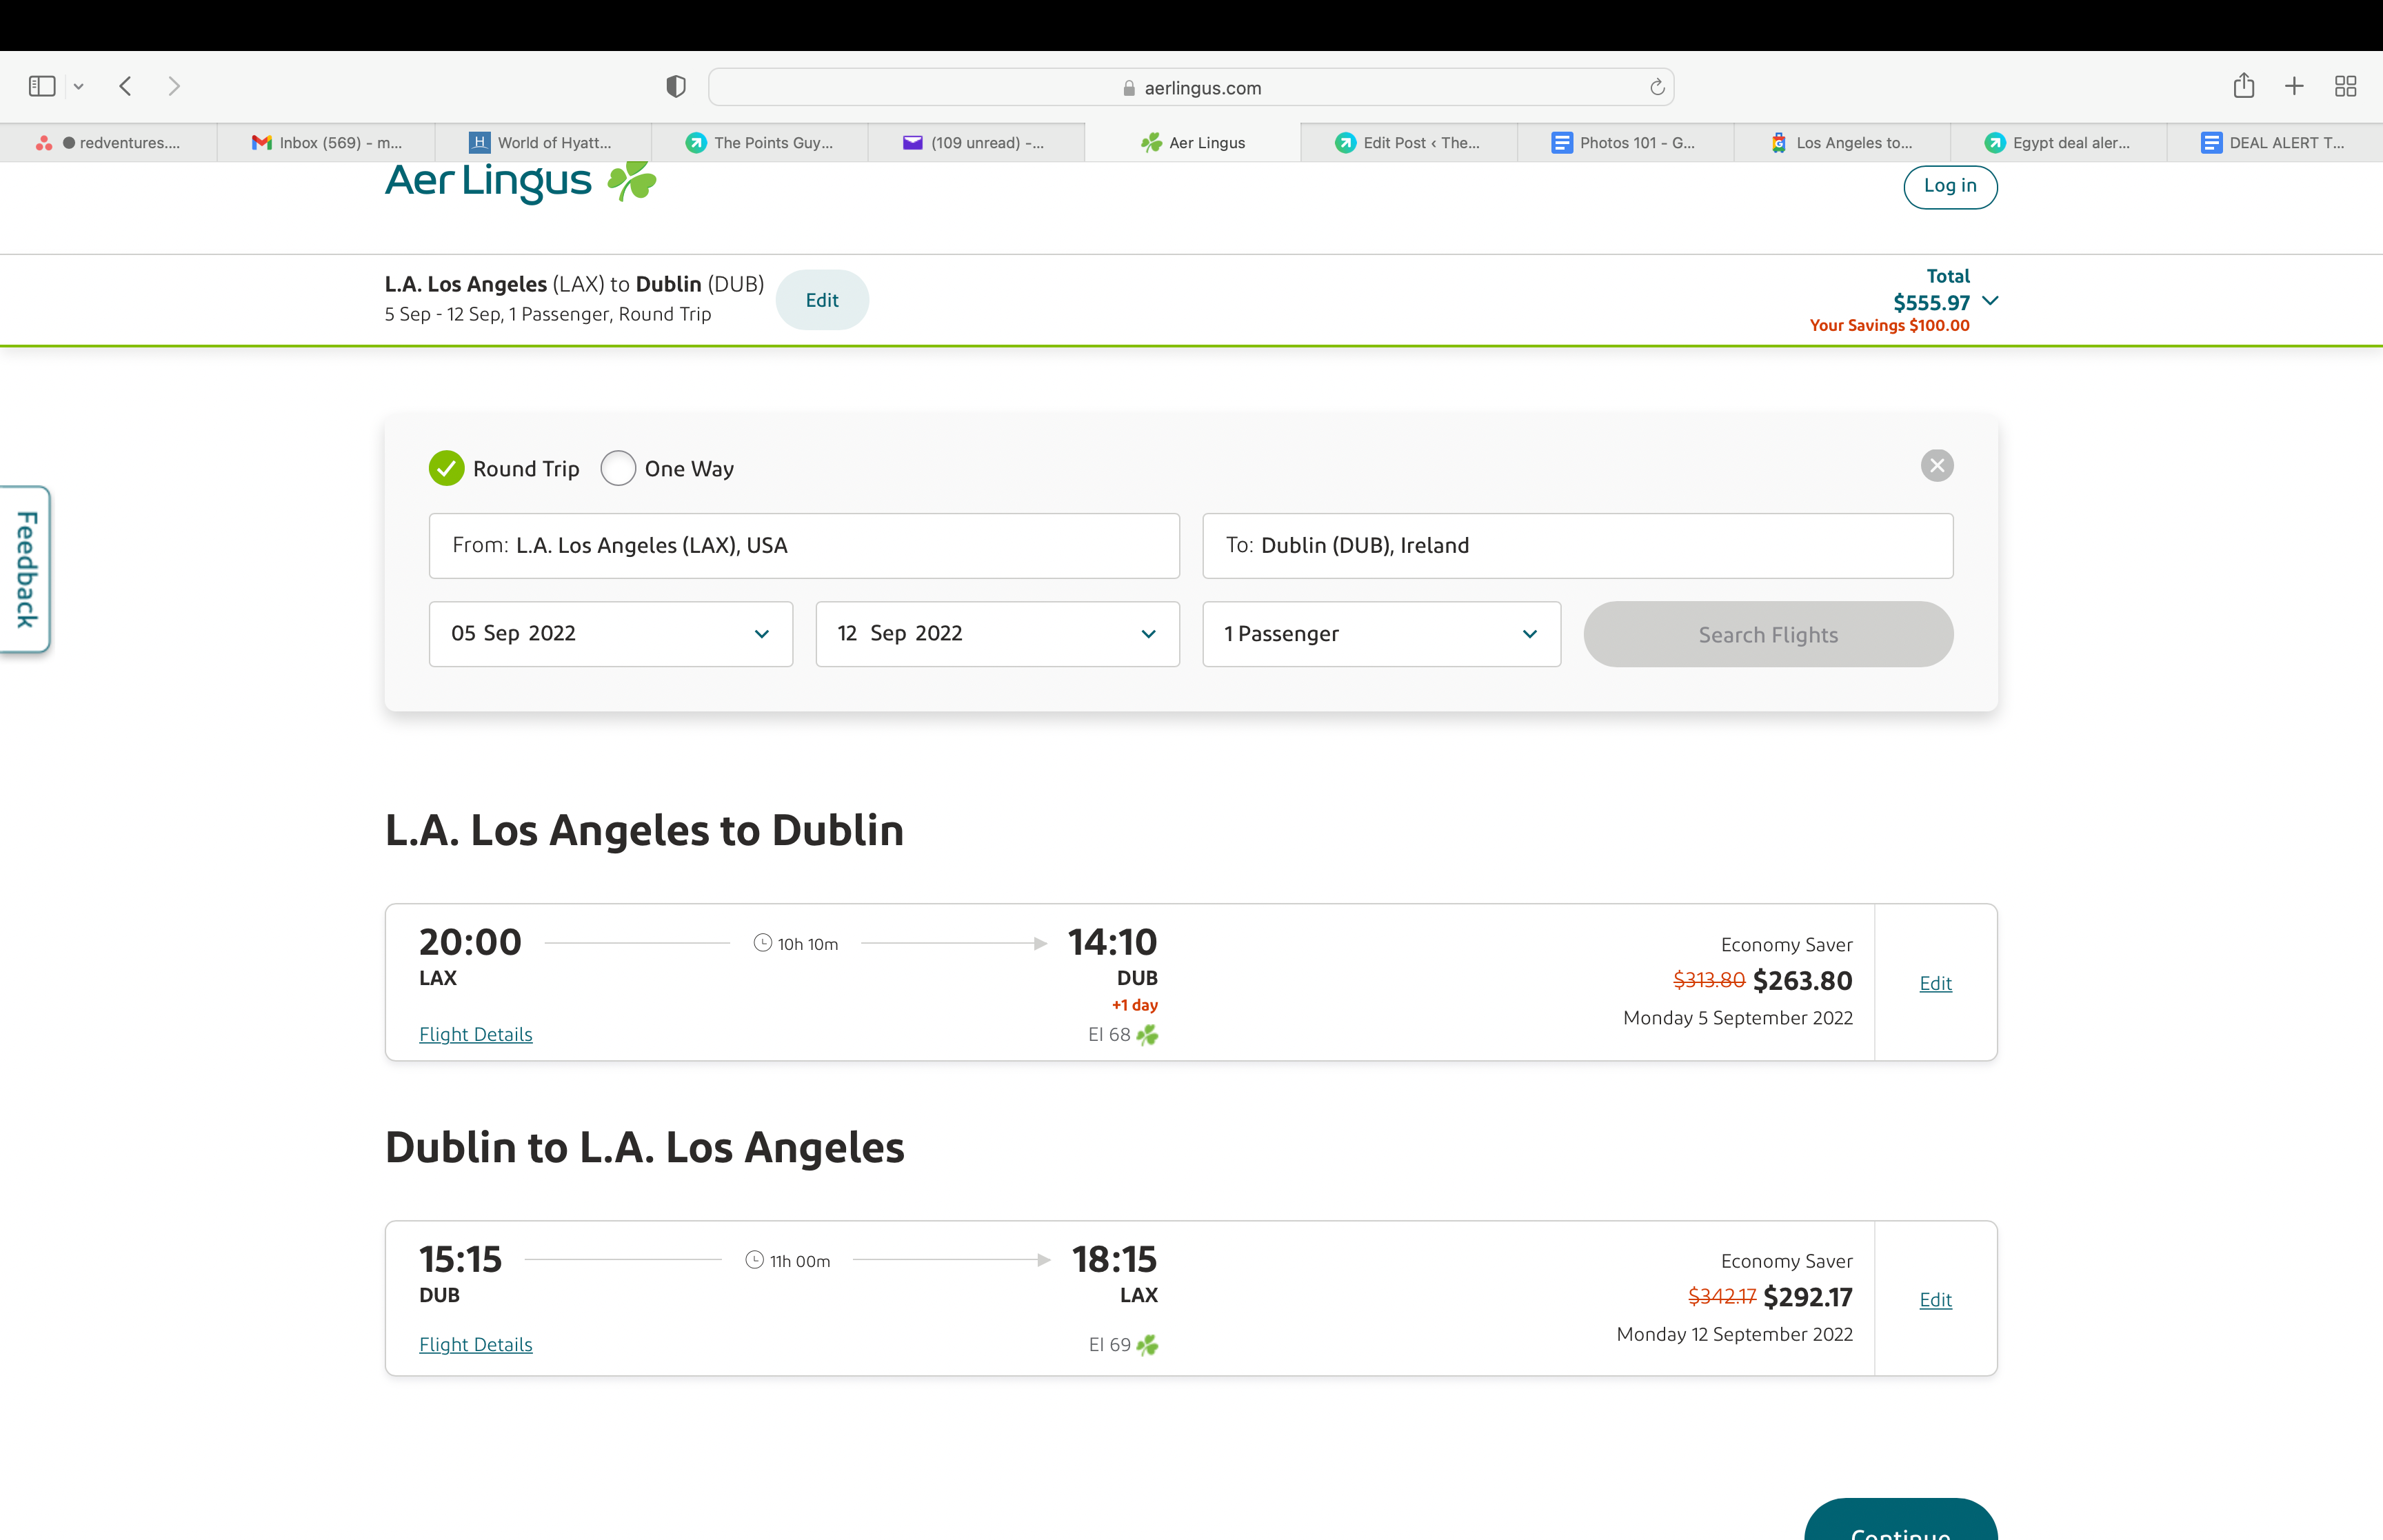The width and height of the screenshot is (2383, 1540).
Task: Open Flight Details for the LAX departure flight
Action: click(x=475, y=1035)
